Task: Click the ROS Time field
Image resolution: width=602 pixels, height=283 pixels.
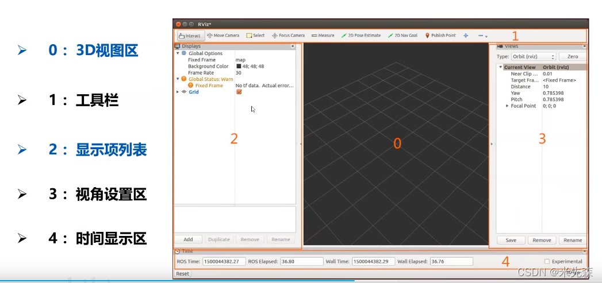Action: click(x=224, y=262)
